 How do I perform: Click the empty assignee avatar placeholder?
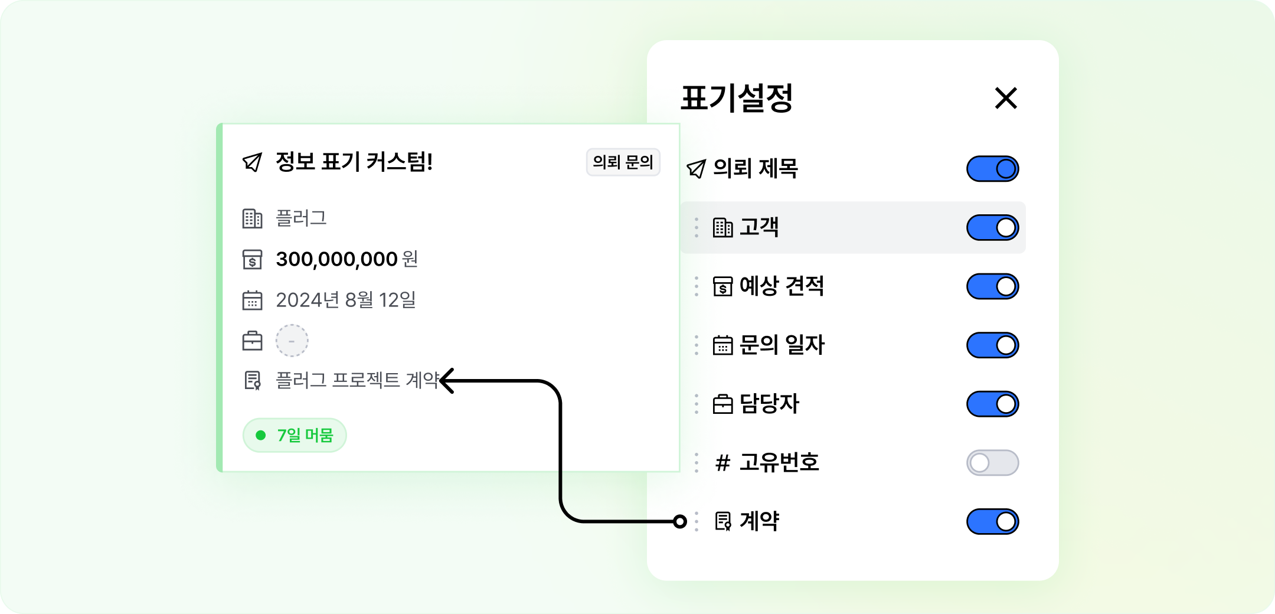[x=292, y=341]
